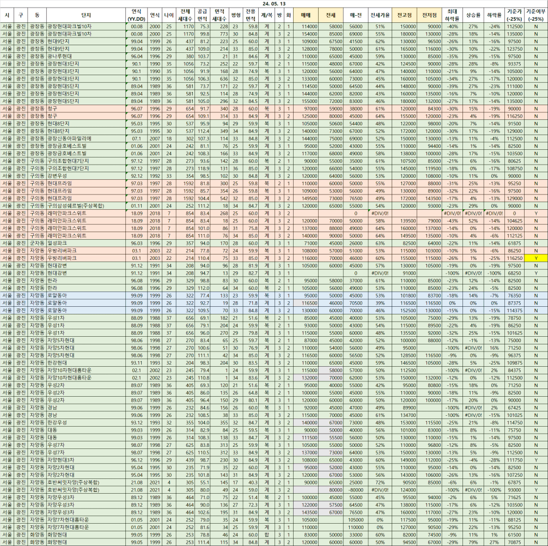The image size is (548, 546).
Task: Select the 광나루현대 complex name cell
Action: [x=86, y=56]
